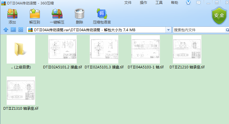Viewport: 229px width, 124px height.
Task: Switch to thumbnail grid view icon
Action: (21, 30)
